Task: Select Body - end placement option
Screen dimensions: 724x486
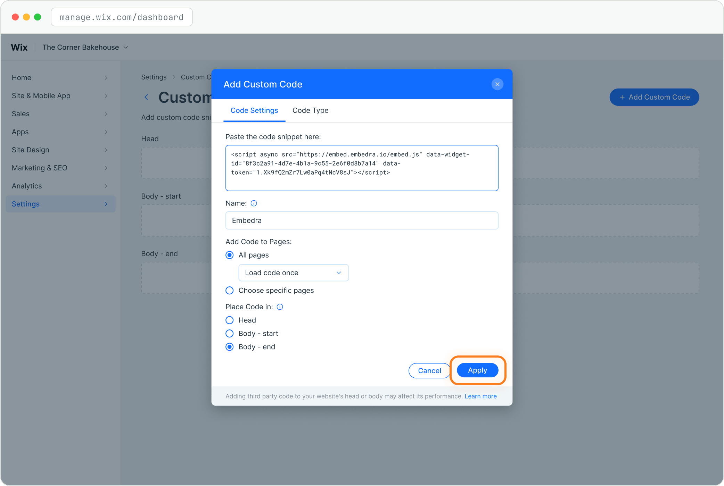Action: point(230,347)
